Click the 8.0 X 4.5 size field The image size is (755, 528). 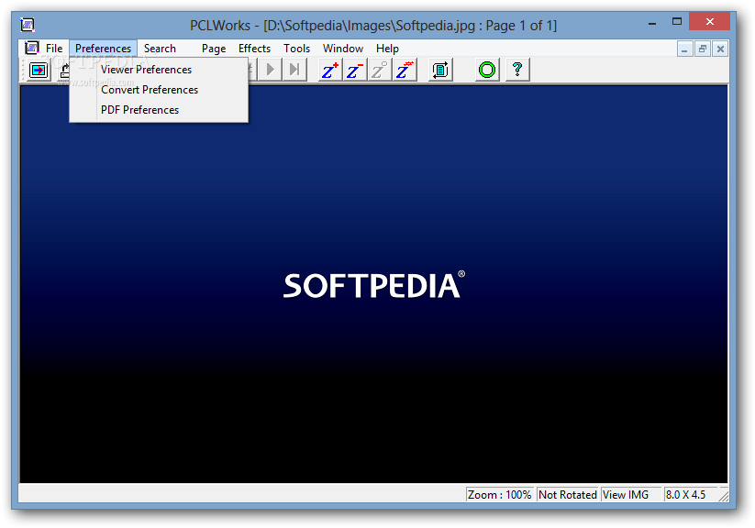(691, 495)
